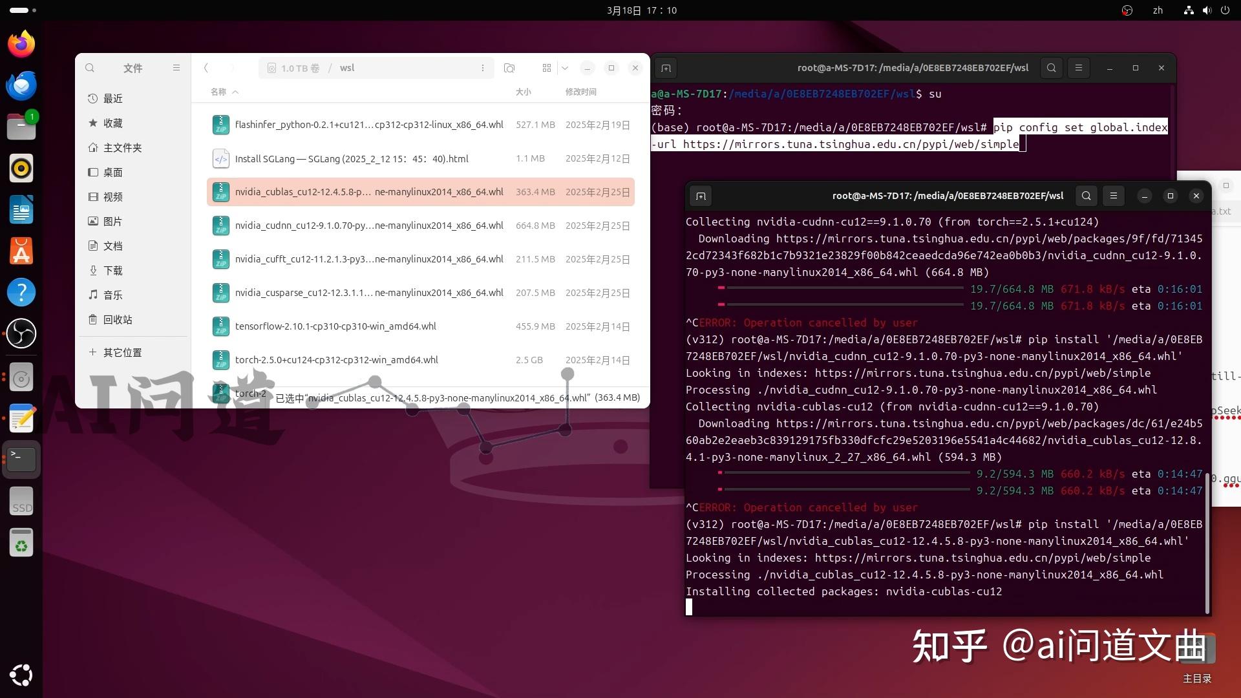Image resolution: width=1241 pixels, height=698 pixels.
Task: Open the text editor from the dock
Action: pos(21,418)
